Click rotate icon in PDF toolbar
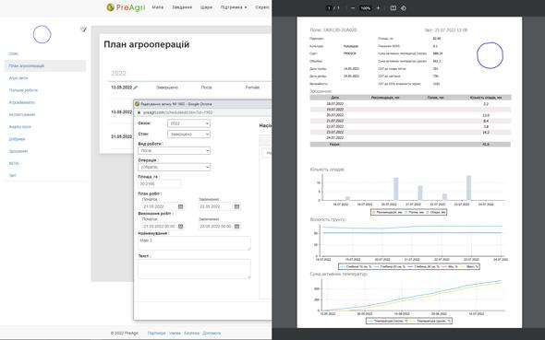The image size is (545, 340). coord(404,8)
